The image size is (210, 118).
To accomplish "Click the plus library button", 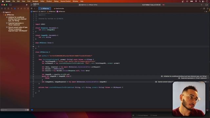I will tap(201, 5).
